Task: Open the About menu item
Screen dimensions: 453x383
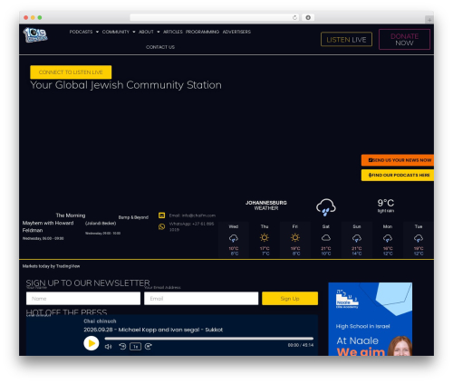Action: tap(146, 32)
